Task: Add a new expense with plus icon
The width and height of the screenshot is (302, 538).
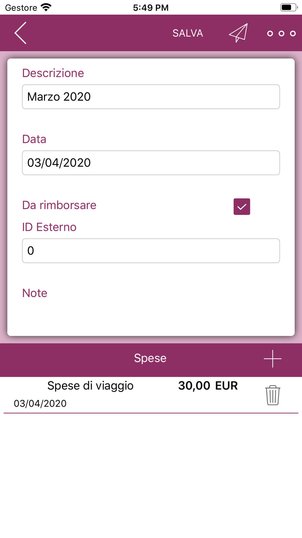Action: 272,359
